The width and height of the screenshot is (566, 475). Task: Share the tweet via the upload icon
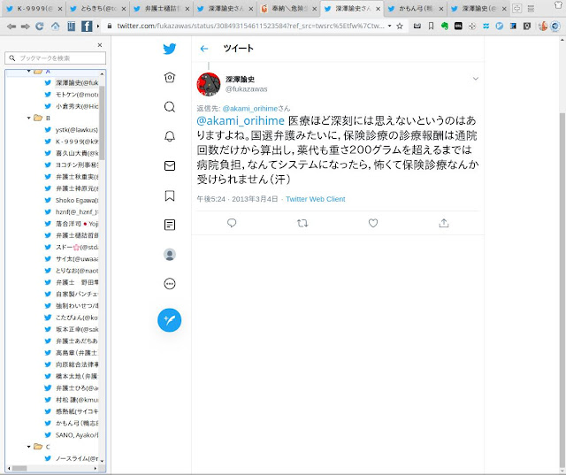444,223
